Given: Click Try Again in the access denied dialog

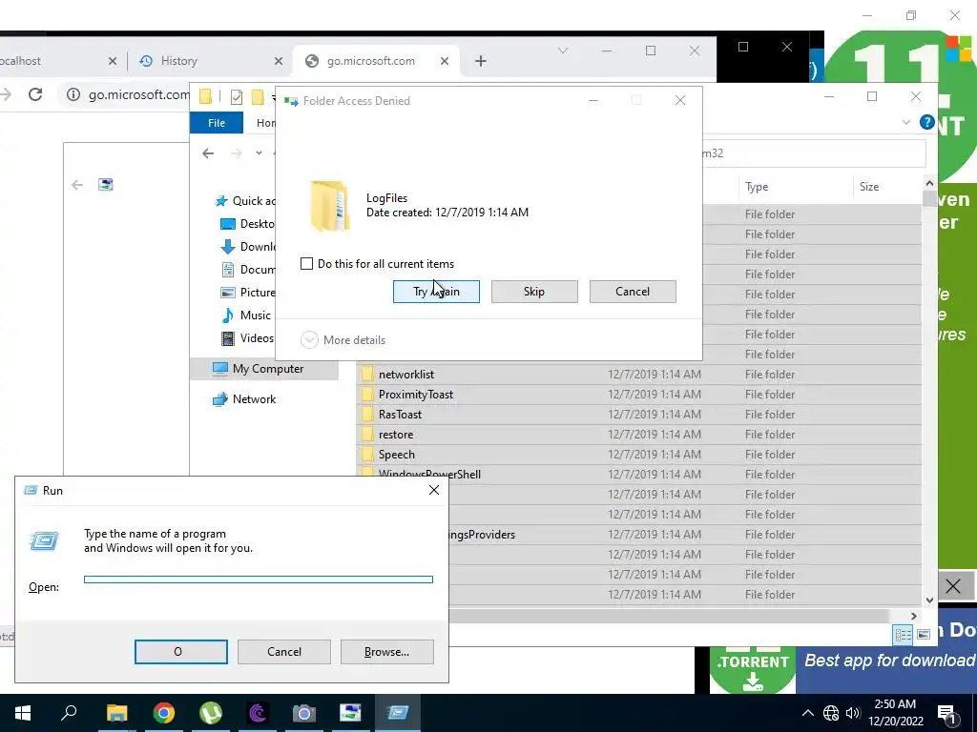Looking at the screenshot, I should point(436,292).
